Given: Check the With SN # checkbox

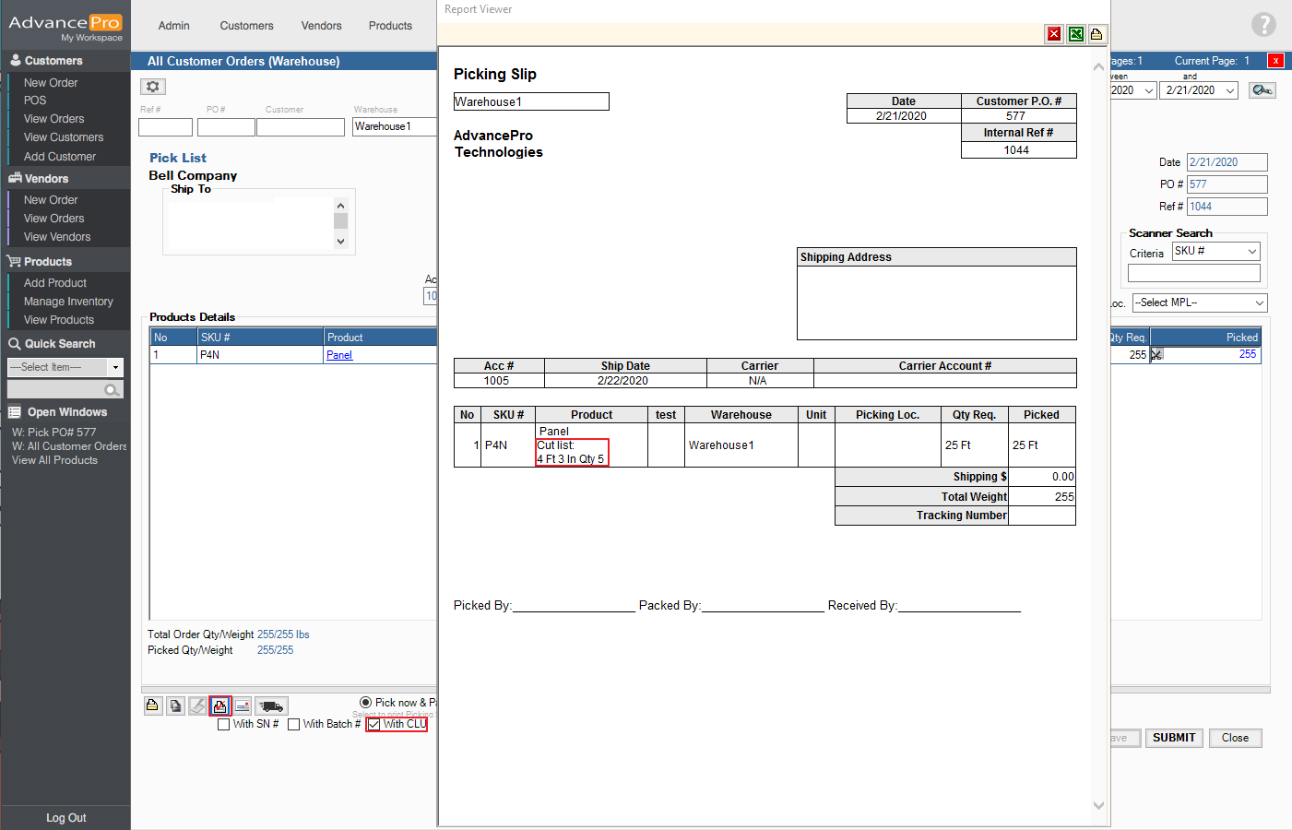Looking at the screenshot, I should pos(224,725).
